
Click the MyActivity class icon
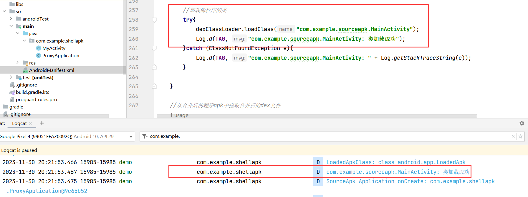click(x=38, y=48)
